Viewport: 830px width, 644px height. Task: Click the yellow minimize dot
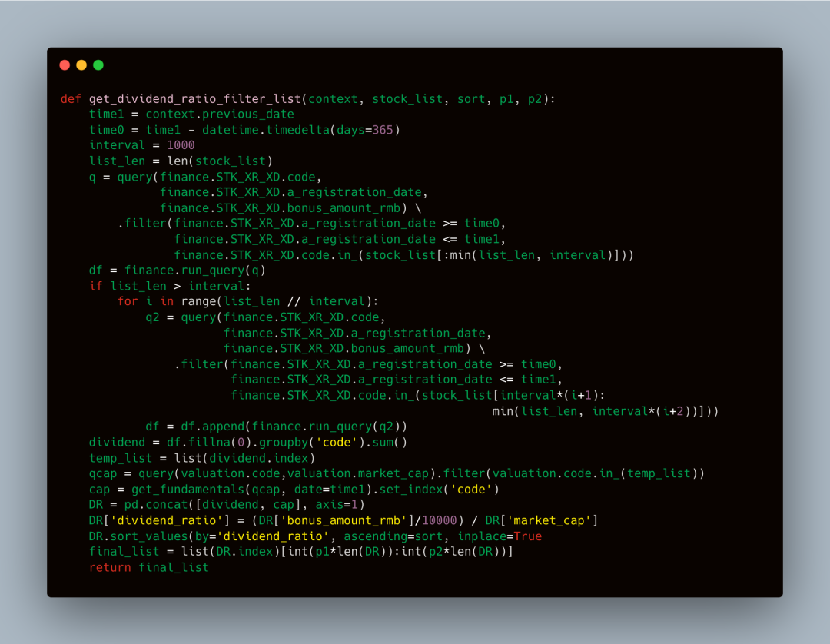[x=81, y=65]
